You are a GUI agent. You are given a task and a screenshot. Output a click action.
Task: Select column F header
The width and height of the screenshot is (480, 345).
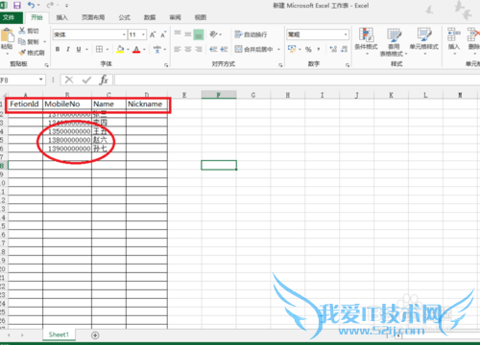(x=219, y=95)
